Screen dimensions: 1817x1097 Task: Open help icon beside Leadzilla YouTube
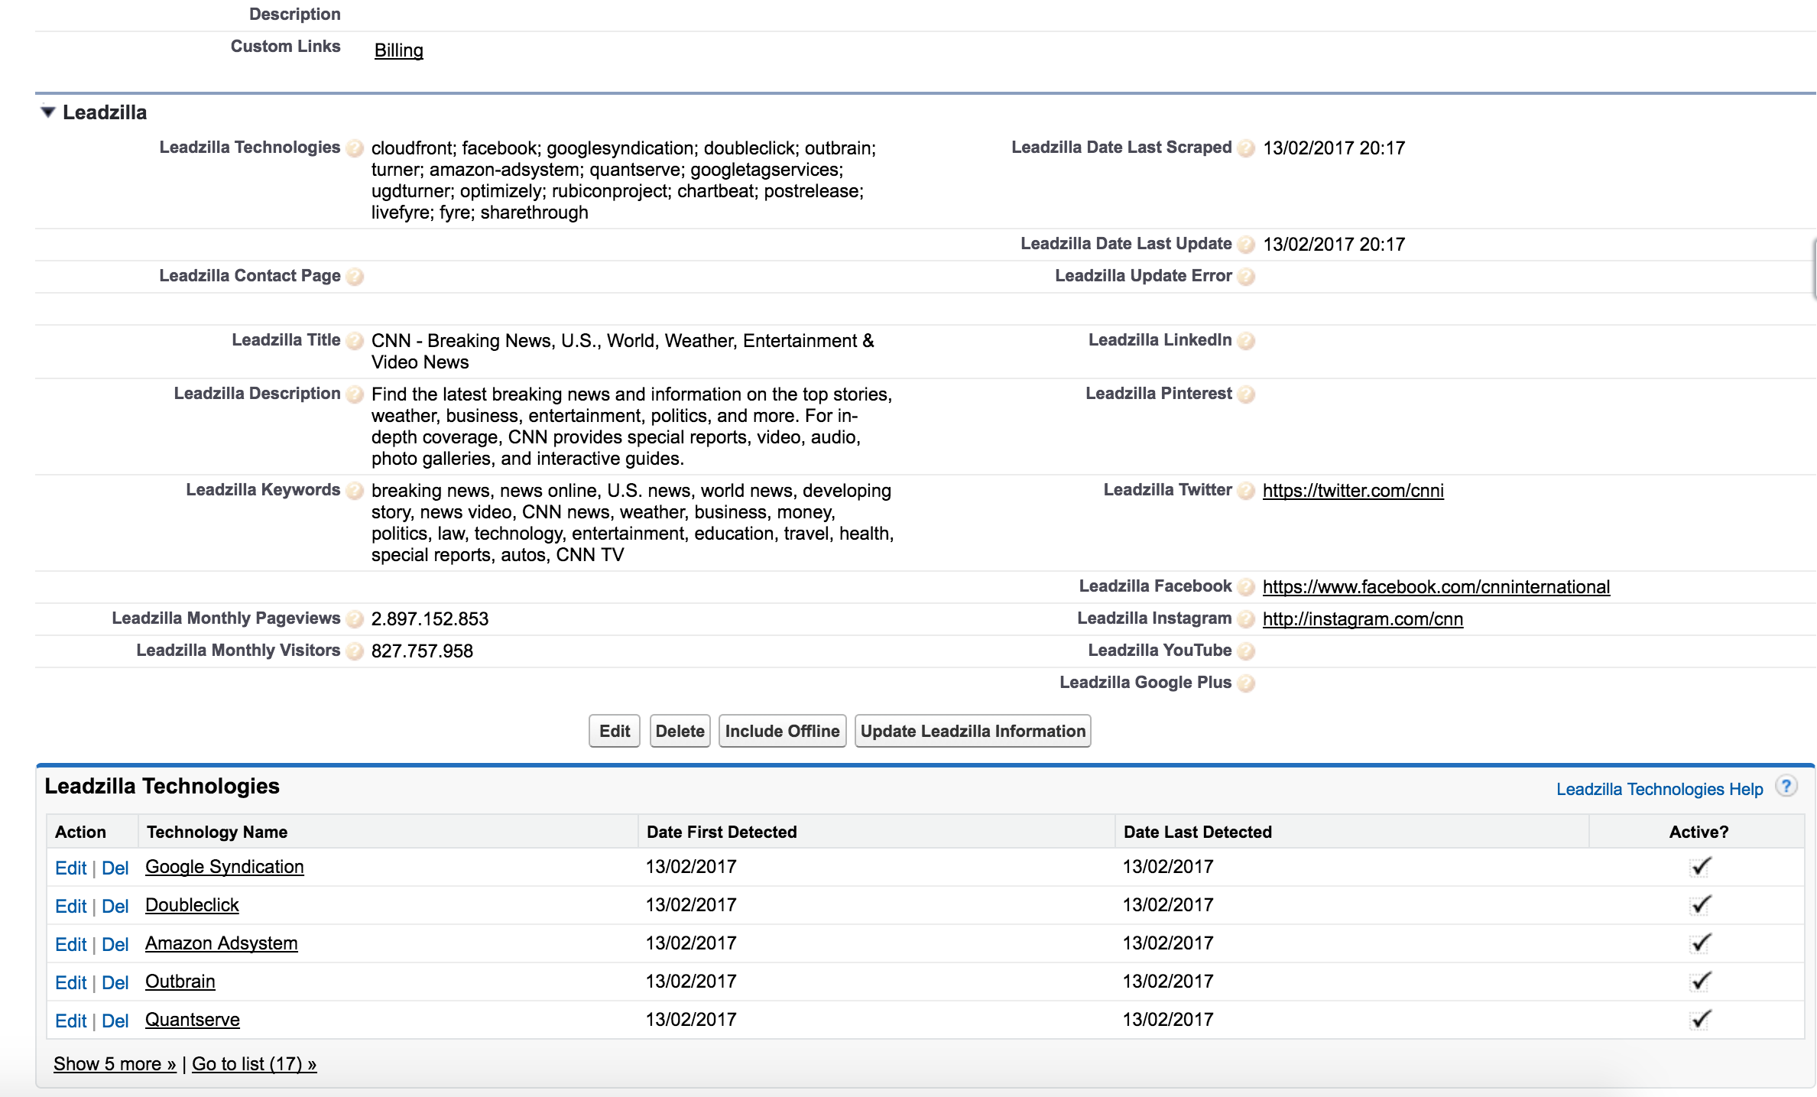[1246, 651]
